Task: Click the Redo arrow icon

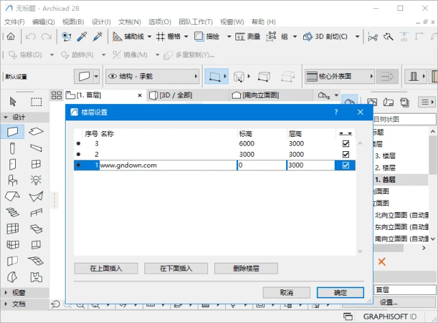Action: point(47,36)
